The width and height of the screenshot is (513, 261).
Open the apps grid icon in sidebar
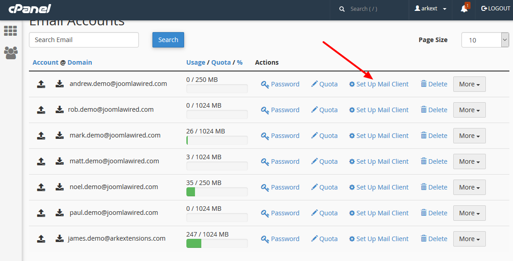pyautogui.click(x=10, y=31)
